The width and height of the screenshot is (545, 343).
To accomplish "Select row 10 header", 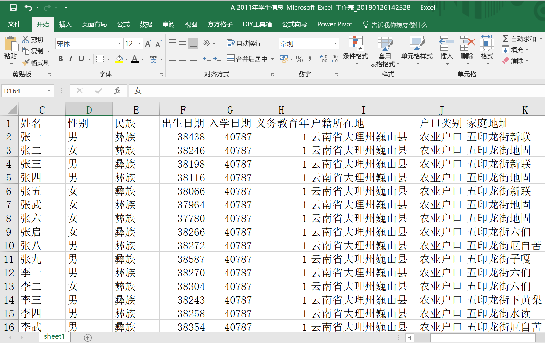I will tap(9, 245).
